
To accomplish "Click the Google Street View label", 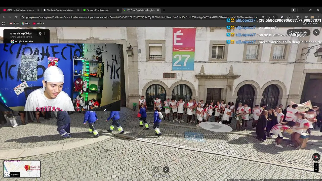I will (22, 41).
